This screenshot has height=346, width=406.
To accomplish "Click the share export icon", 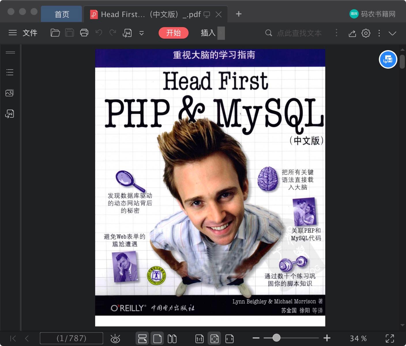I will click(352, 33).
